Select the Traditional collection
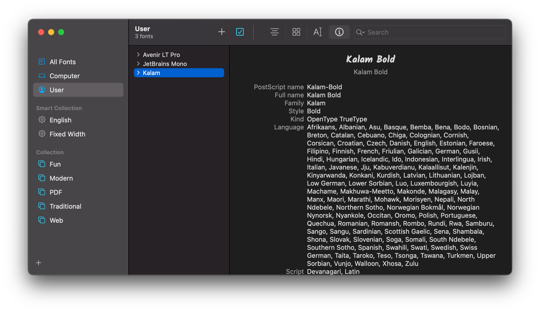The width and height of the screenshot is (540, 312). tap(65, 206)
